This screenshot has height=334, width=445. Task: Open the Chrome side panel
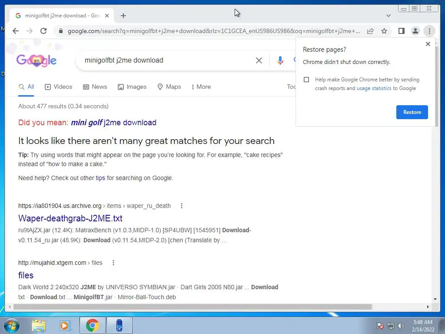[x=401, y=31]
